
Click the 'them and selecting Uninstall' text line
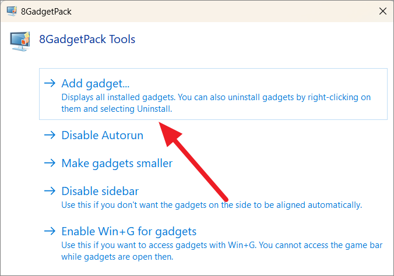coord(117,109)
